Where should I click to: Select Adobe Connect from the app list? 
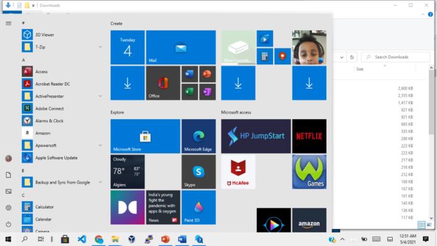(49, 108)
